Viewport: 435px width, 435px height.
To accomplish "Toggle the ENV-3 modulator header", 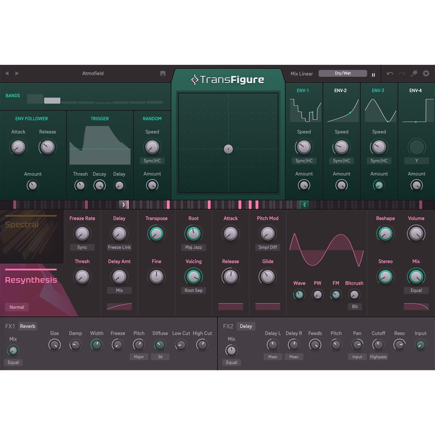I will pyautogui.click(x=378, y=90).
